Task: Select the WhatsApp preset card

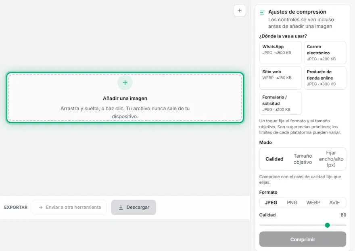Action: (x=280, y=52)
